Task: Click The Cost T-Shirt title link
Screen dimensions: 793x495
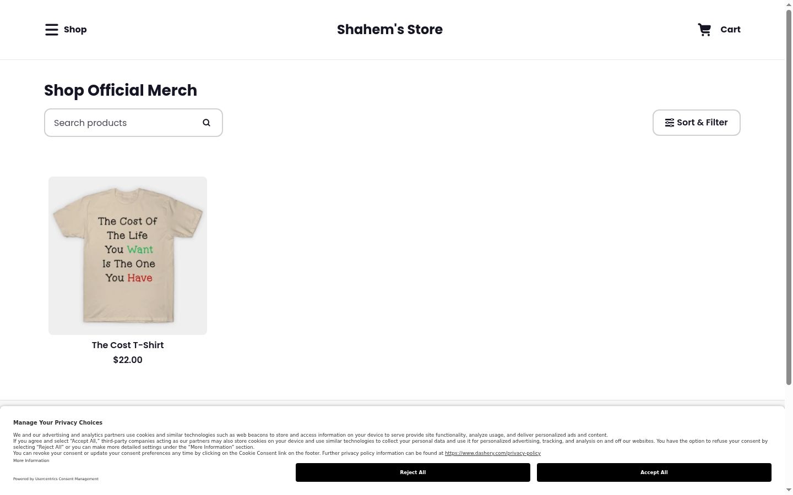Action: pyautogui.click(x=128, y=345)
